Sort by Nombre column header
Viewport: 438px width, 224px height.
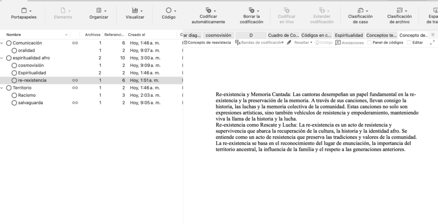[14, 35]
